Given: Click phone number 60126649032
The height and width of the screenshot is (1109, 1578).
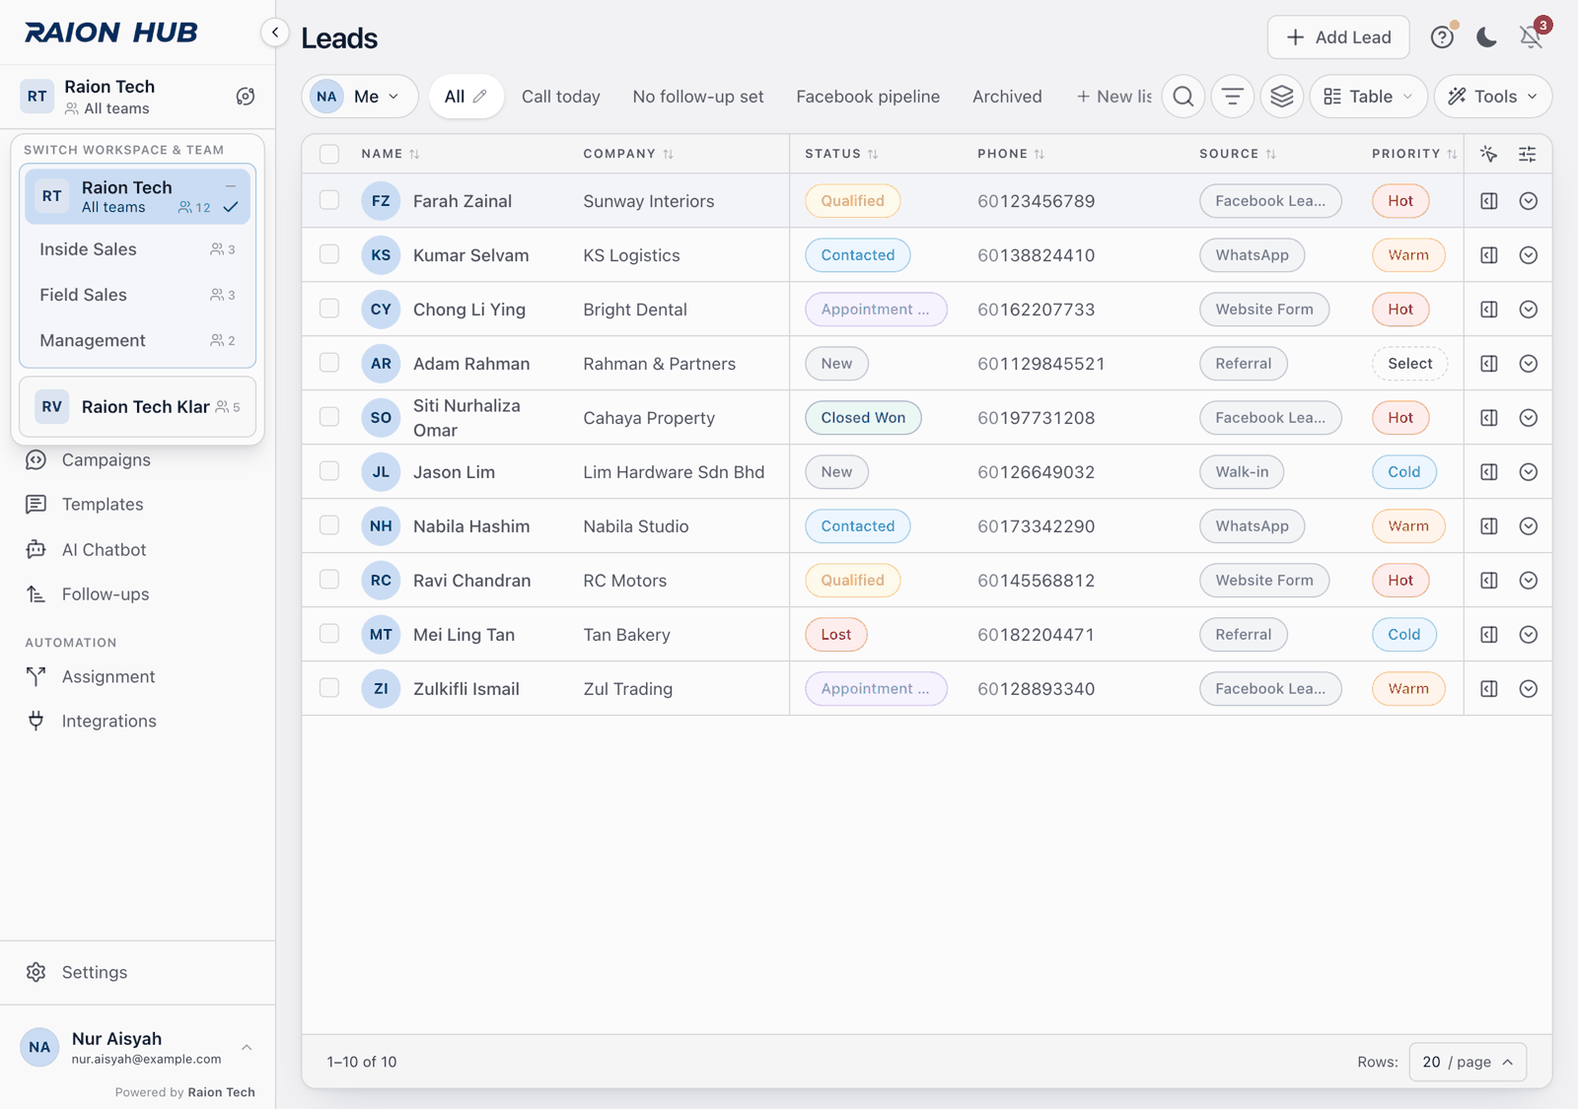Looking at the screenshot, I should click(x=1036, y=472).
